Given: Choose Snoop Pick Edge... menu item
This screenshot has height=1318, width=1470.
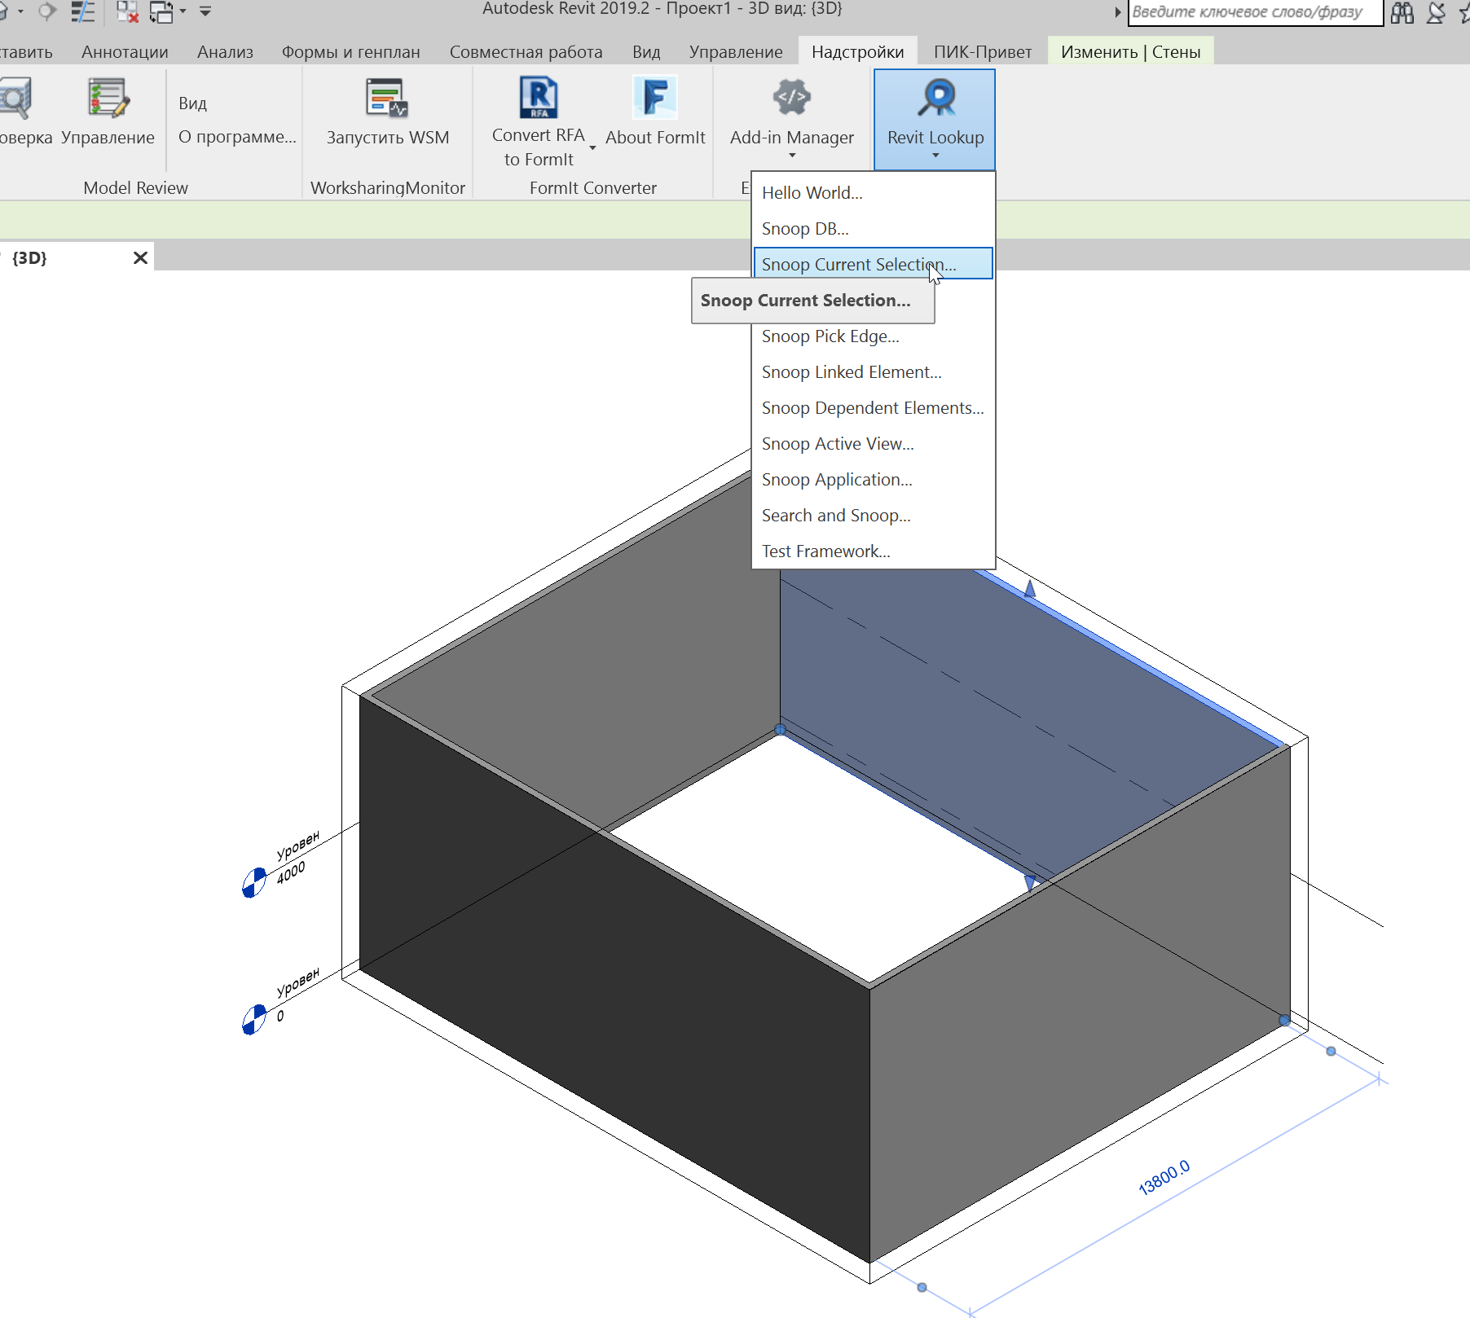Looking at the screenshot, I should point(873,336).
